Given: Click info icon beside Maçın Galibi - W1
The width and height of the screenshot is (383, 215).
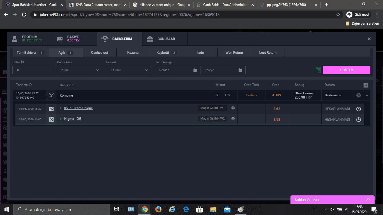Looking at the screenshot, I should pos(233,108).
